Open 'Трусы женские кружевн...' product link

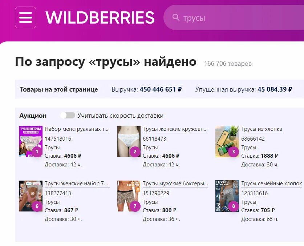coord(175,129)
